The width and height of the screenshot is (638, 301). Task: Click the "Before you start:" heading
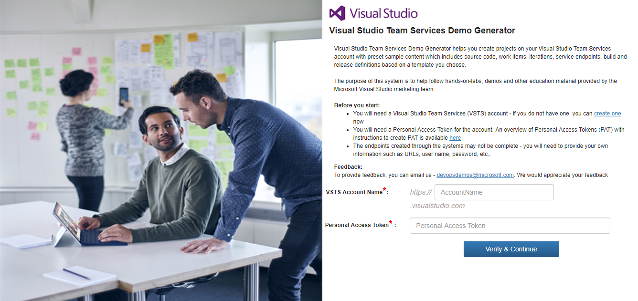click(x=357, y=105)
